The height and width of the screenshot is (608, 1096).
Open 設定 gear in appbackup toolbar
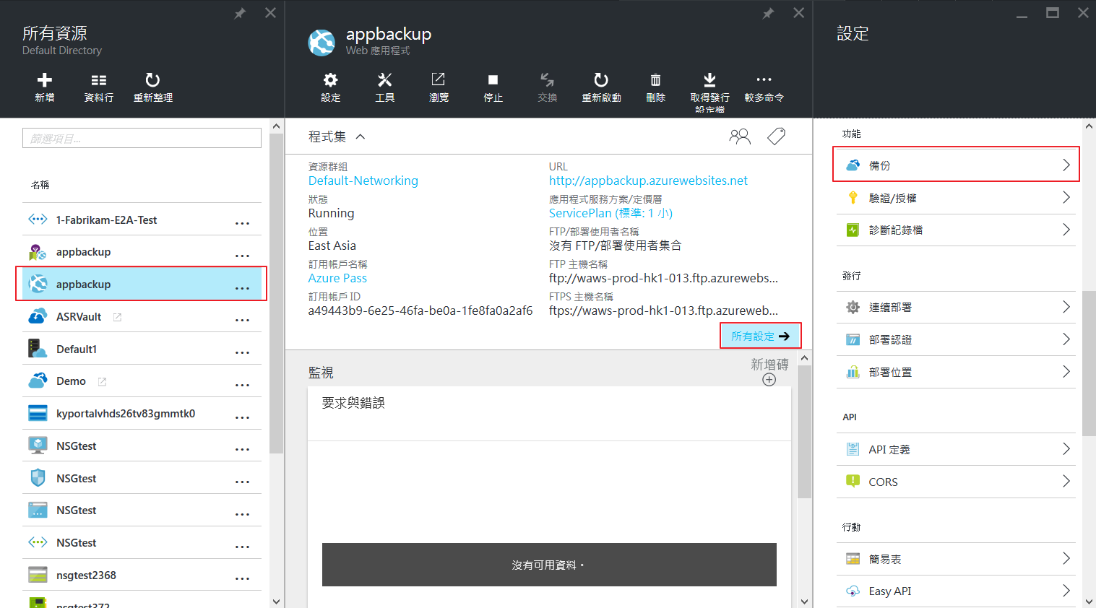[x=330, y=80]
